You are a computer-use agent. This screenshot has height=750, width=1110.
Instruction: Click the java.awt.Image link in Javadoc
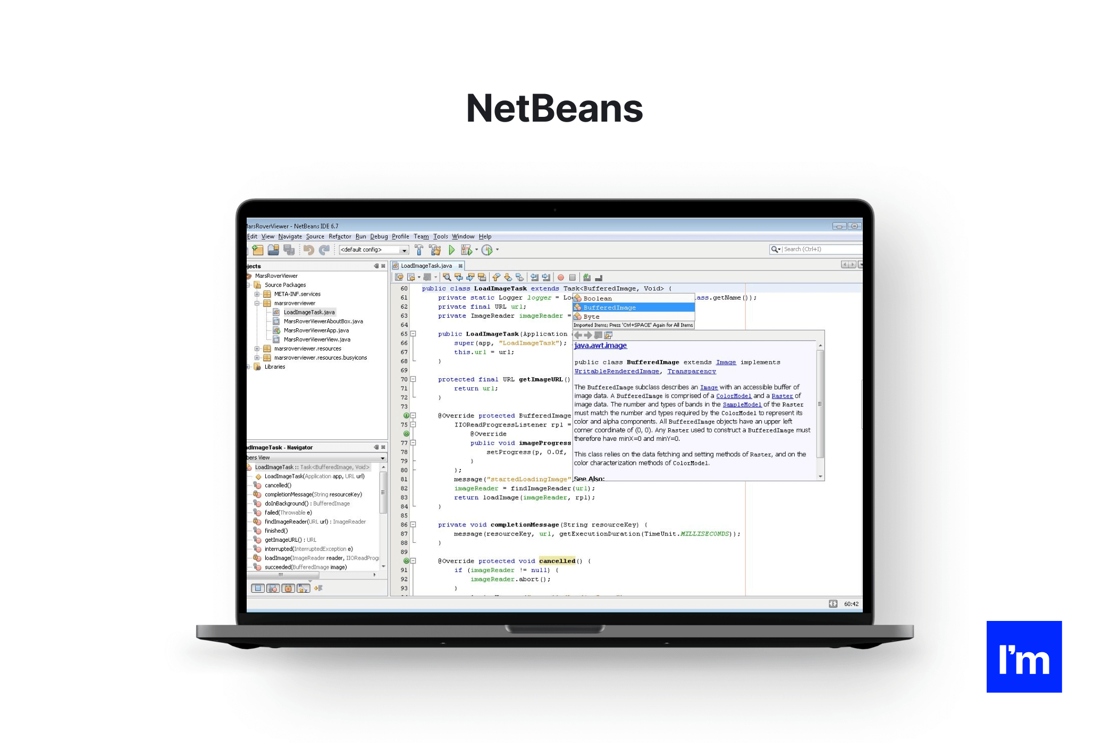[x=598, y=346]
